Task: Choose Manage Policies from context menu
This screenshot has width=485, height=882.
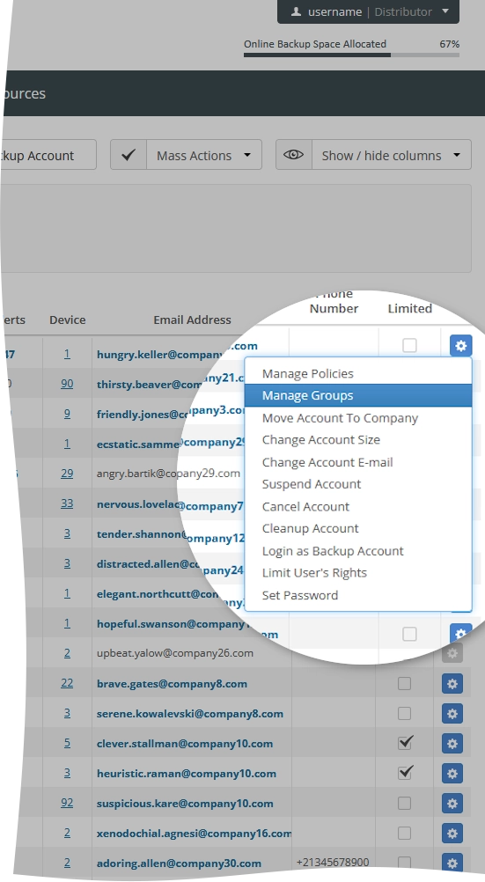Action: pos(358,373)
